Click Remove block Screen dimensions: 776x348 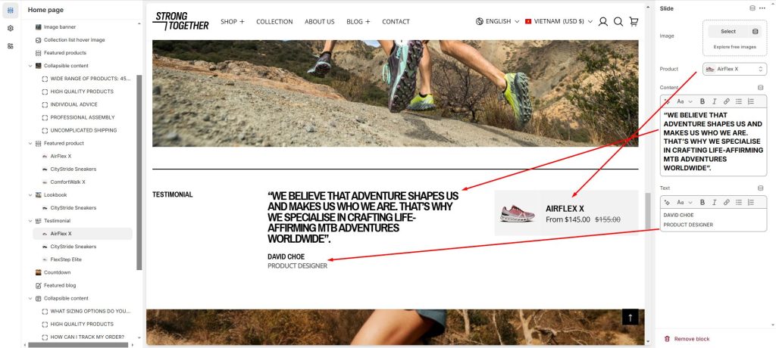[687, 339]
